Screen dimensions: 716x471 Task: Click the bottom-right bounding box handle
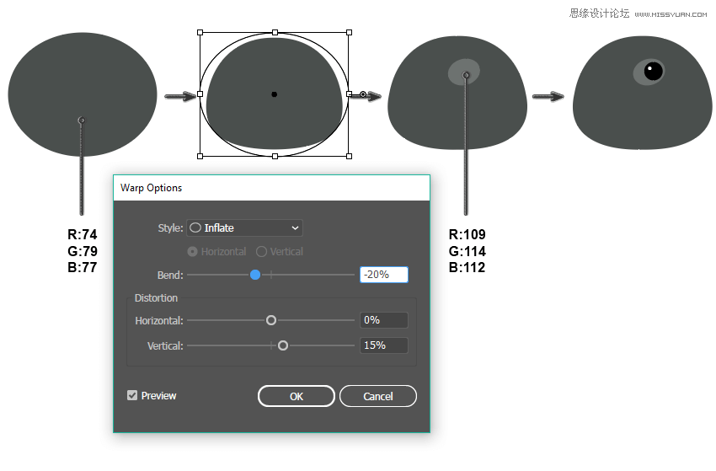pyautogui.click(x=350, y=156)
